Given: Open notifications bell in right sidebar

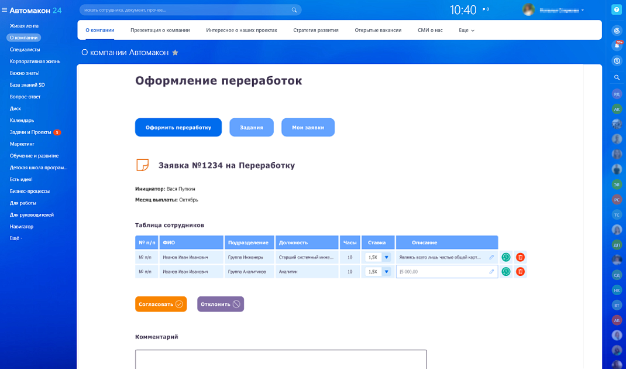Looking at the screenshot, I should click(x=617, y=45).
